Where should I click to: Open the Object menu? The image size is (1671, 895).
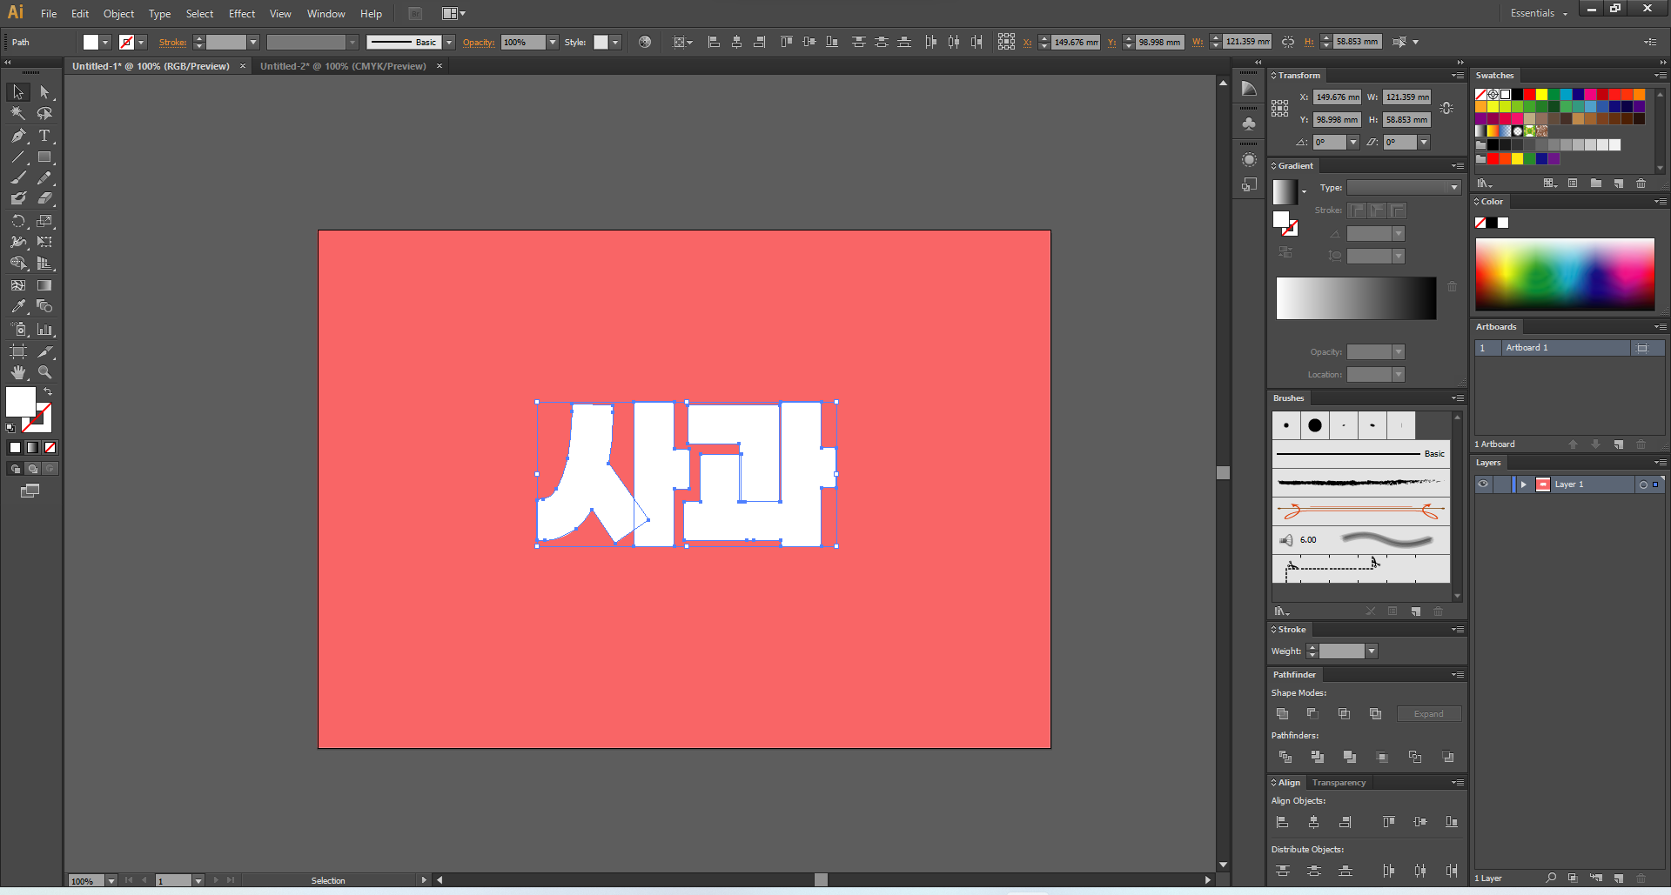pos(118,14)
